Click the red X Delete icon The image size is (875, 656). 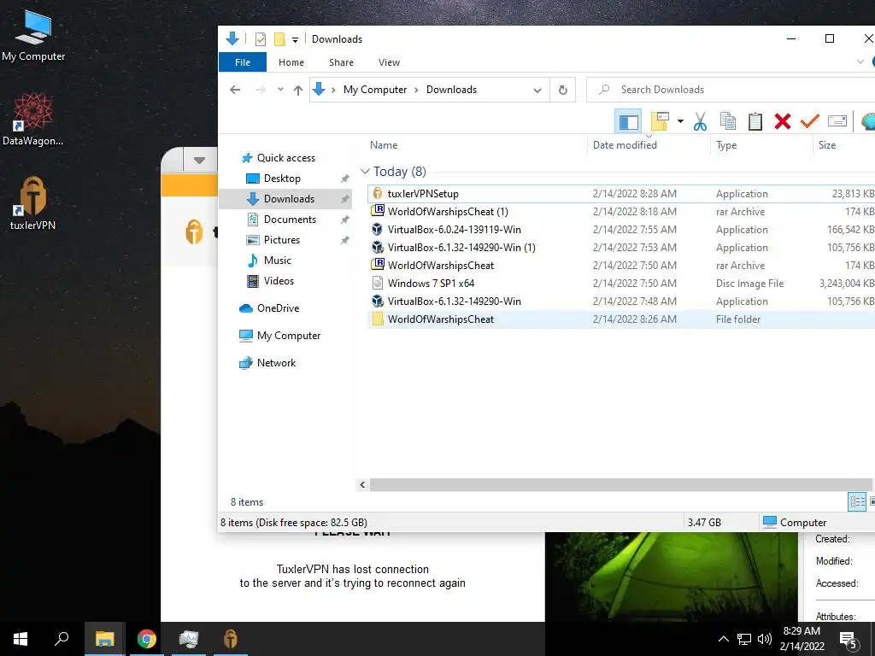tap(783, 121)
